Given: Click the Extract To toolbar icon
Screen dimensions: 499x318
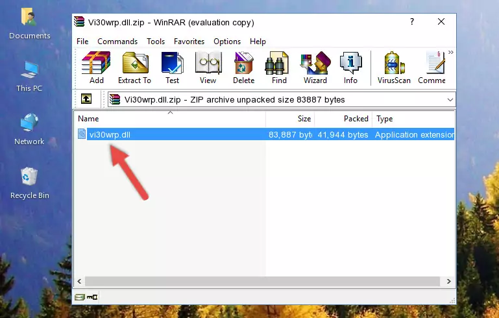Looking at the screenshot, I should click(134, 67).
